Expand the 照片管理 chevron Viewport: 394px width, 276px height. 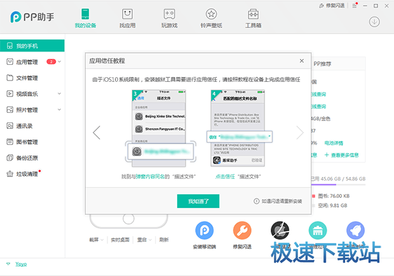point(60,109)
